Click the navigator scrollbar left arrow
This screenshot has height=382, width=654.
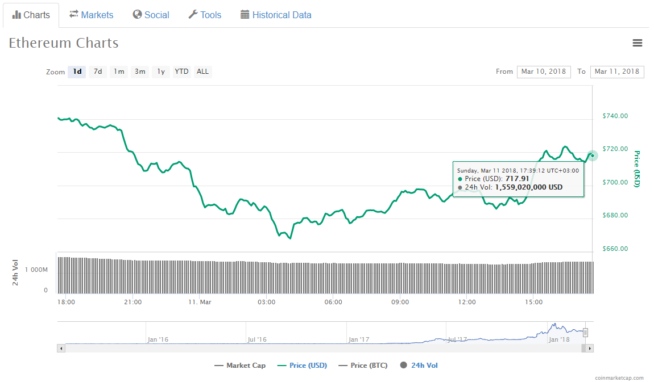click(61, 349)
